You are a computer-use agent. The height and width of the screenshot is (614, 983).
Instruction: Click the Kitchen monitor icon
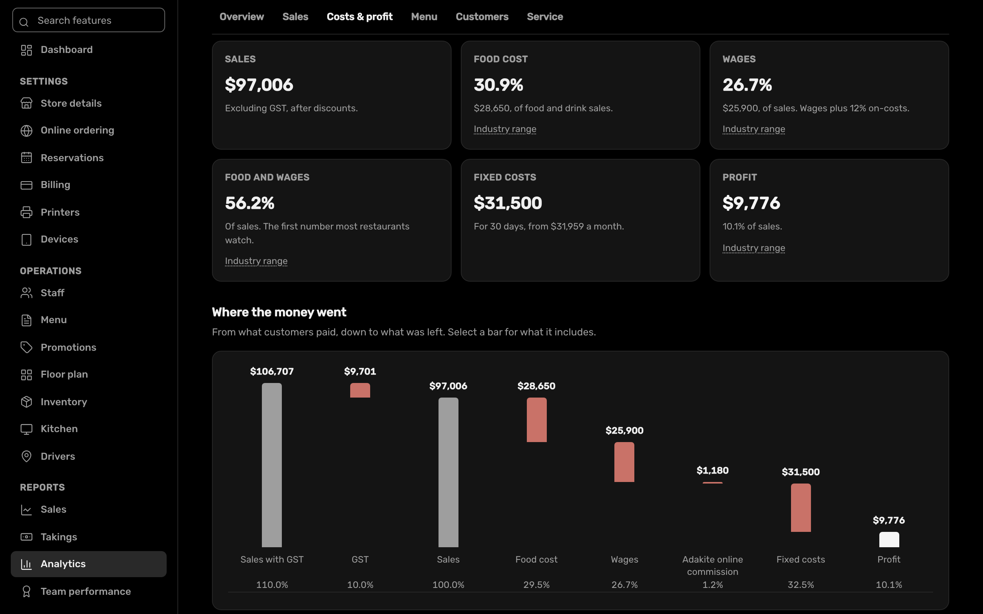(26, 429)
